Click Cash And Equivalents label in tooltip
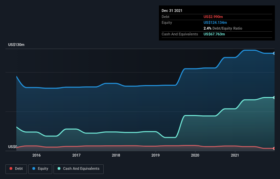 pos(180,34)
